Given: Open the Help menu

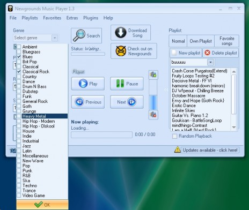Looking at the screenshot, I should point(108,18).
